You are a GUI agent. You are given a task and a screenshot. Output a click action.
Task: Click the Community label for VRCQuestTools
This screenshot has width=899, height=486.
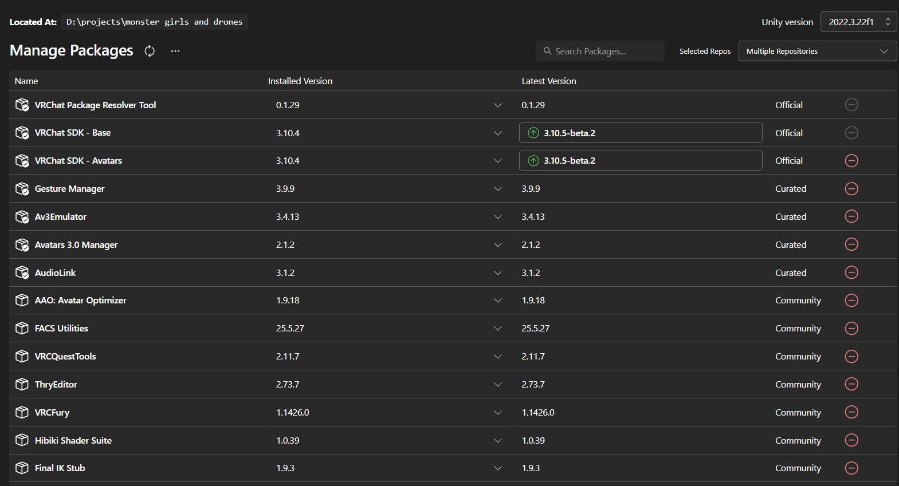pyautogui.click(x=798, y=357)
